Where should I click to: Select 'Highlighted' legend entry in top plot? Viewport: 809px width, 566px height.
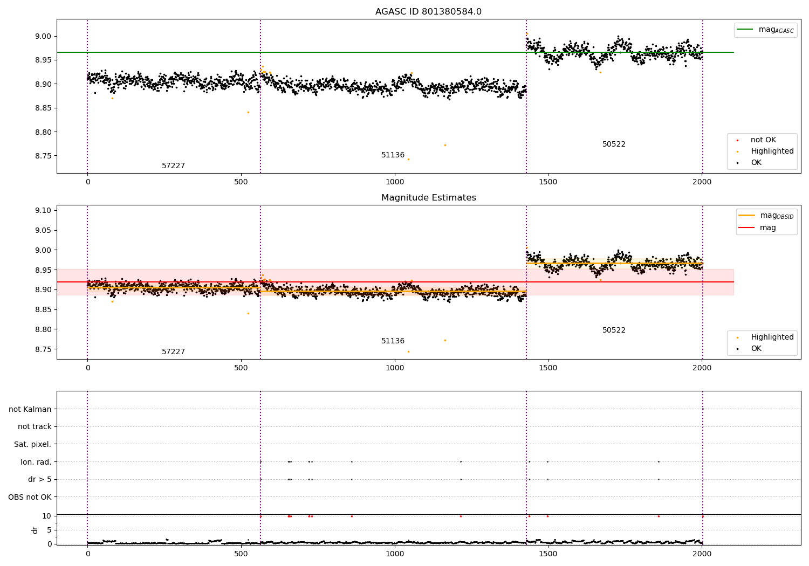pyautogui.click(x=772, y=151)
